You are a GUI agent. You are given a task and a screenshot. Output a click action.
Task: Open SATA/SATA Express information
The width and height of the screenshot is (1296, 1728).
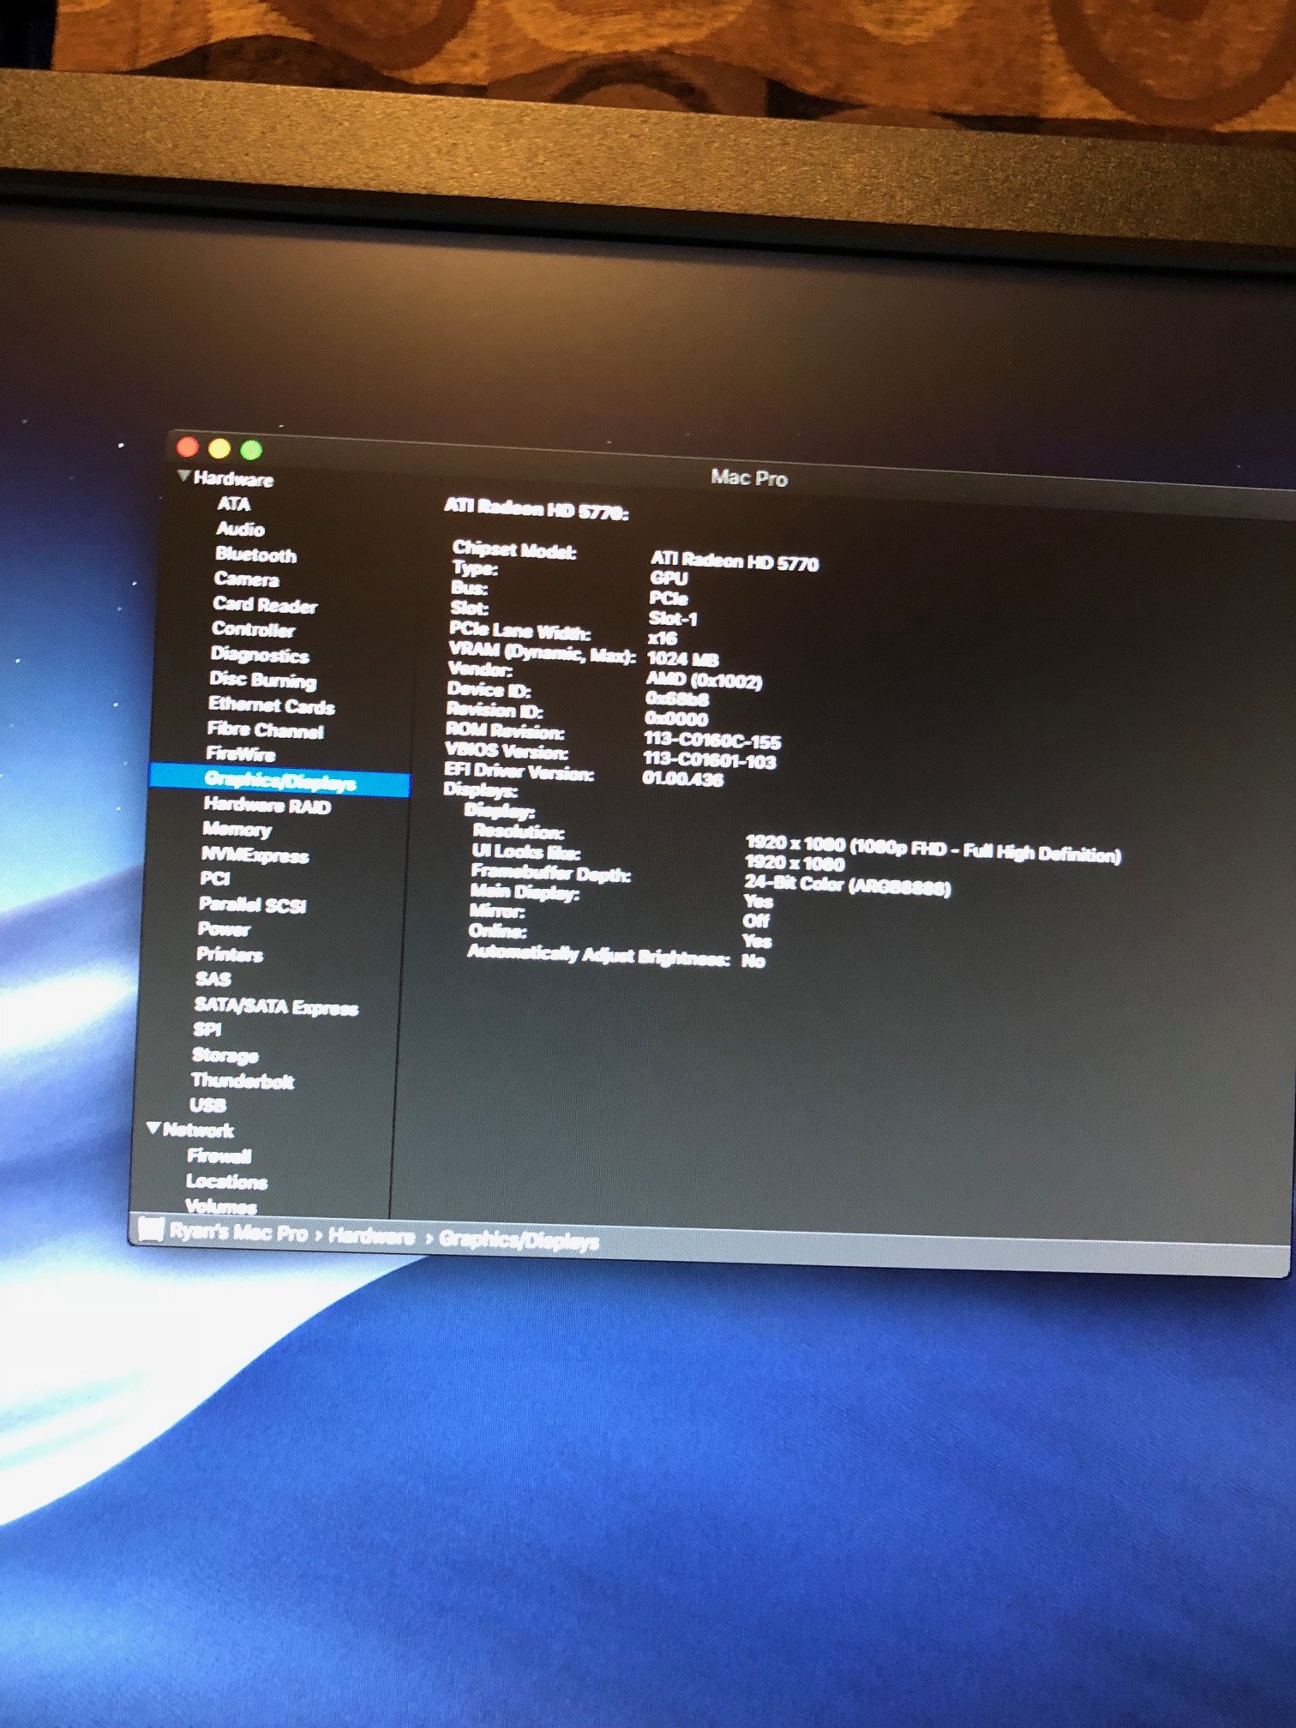(276, 1007)
